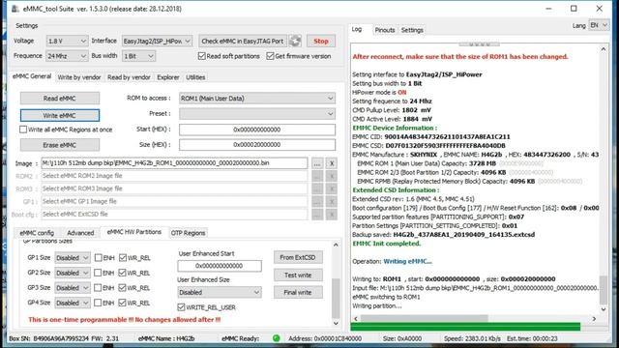619x348 pixels.
Task: Open the Frequence dropdown
Action: click(67, 56)
